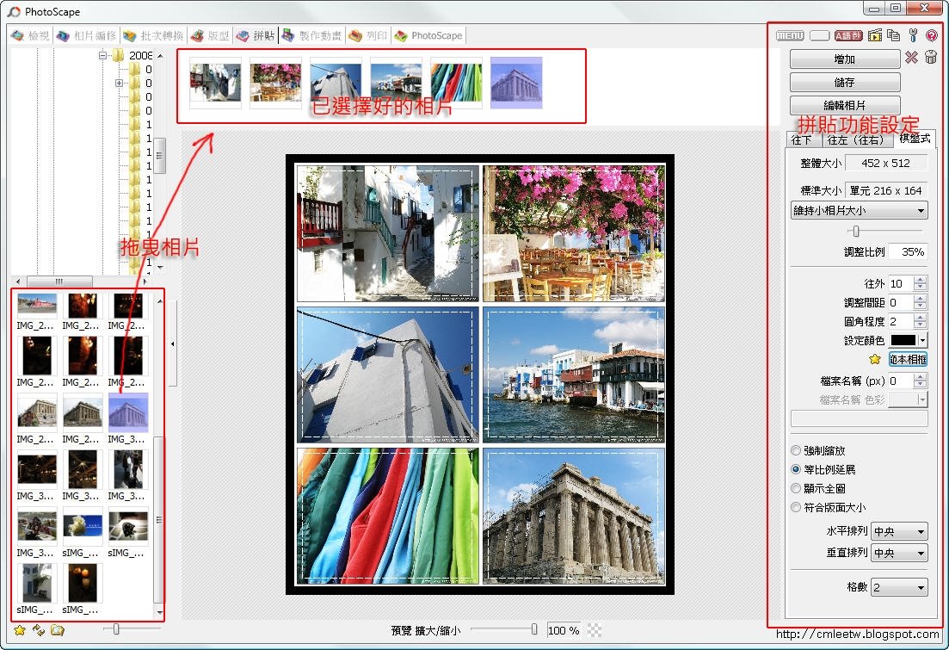Collapse the left panel with the arrow handle

click(172, 344)
